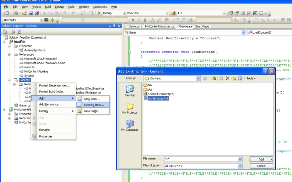This screenshot has height=182, width=292.
Task: Collapse the LoadContent code region
Action: pyautogui.click(x=130, y=52)
